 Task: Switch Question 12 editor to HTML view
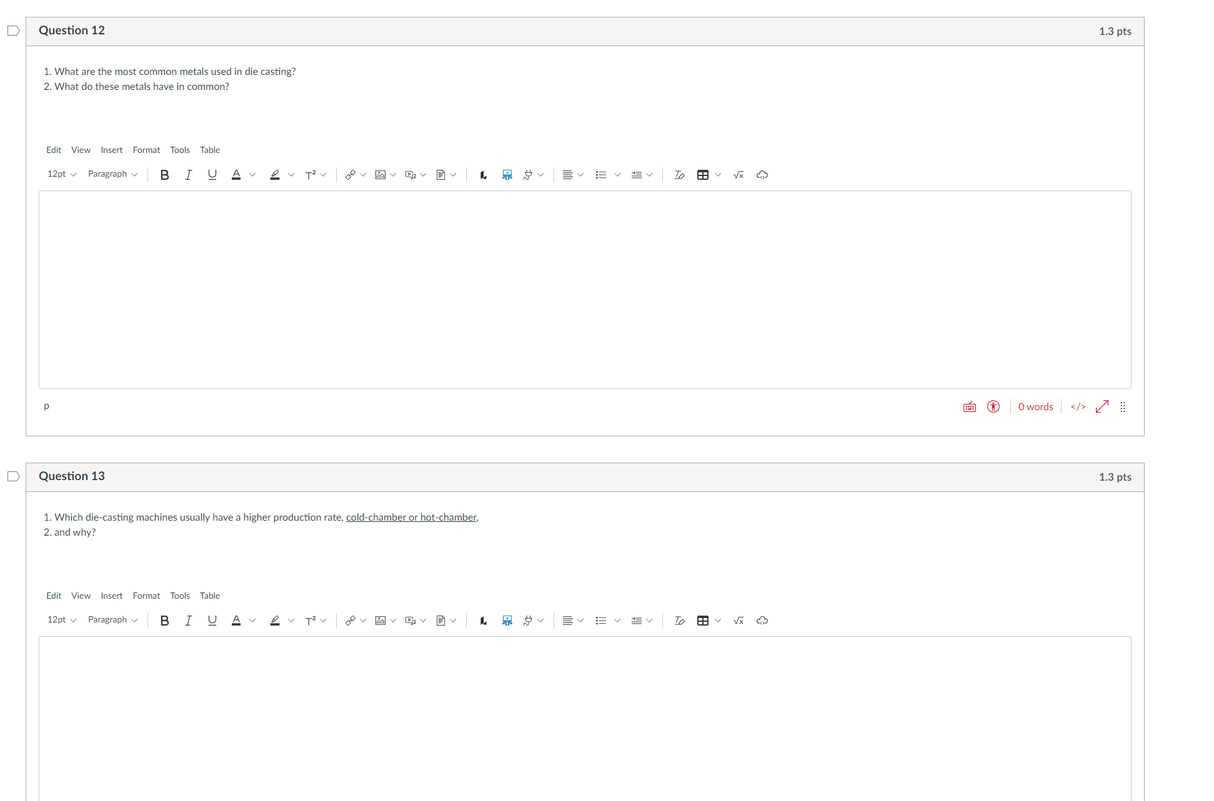(1078, 407)
